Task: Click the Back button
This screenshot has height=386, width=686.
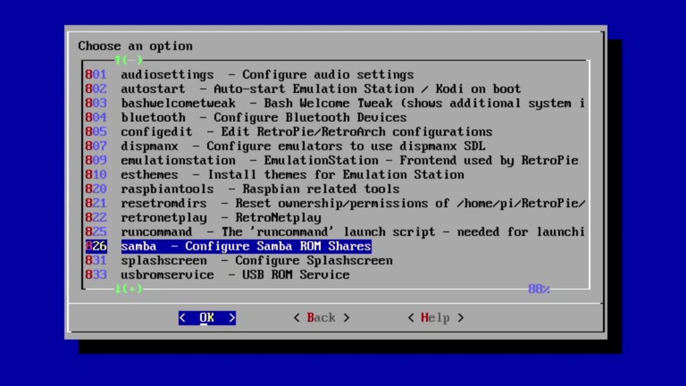Action: 322,318
